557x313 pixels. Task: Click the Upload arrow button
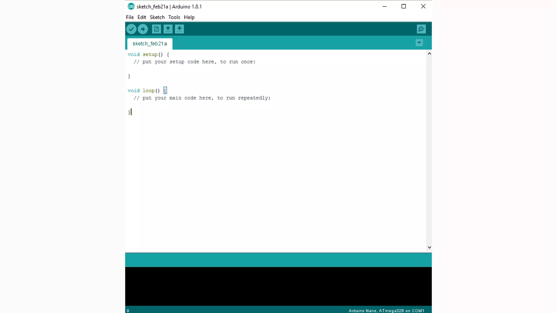tap(143, 29)
